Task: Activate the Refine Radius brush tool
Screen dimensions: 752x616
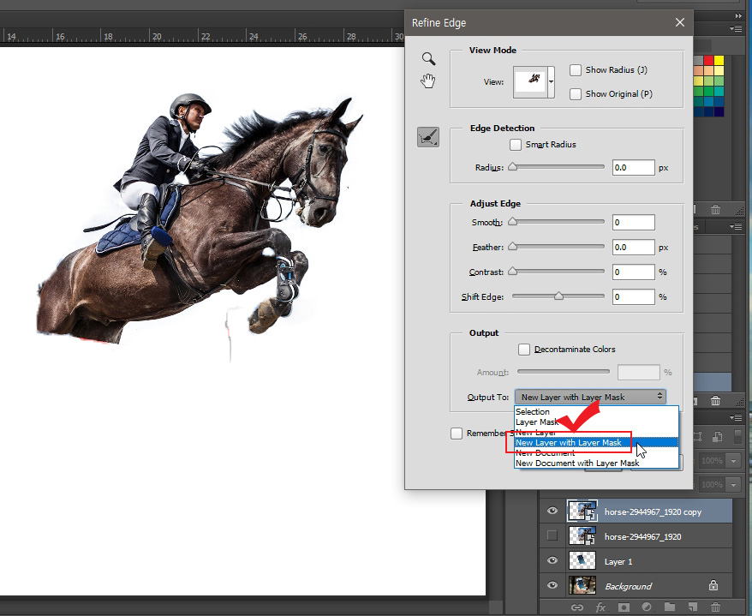Action: [428, 135]
